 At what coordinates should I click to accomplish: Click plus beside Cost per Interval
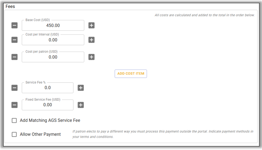(x=91, y=40)
